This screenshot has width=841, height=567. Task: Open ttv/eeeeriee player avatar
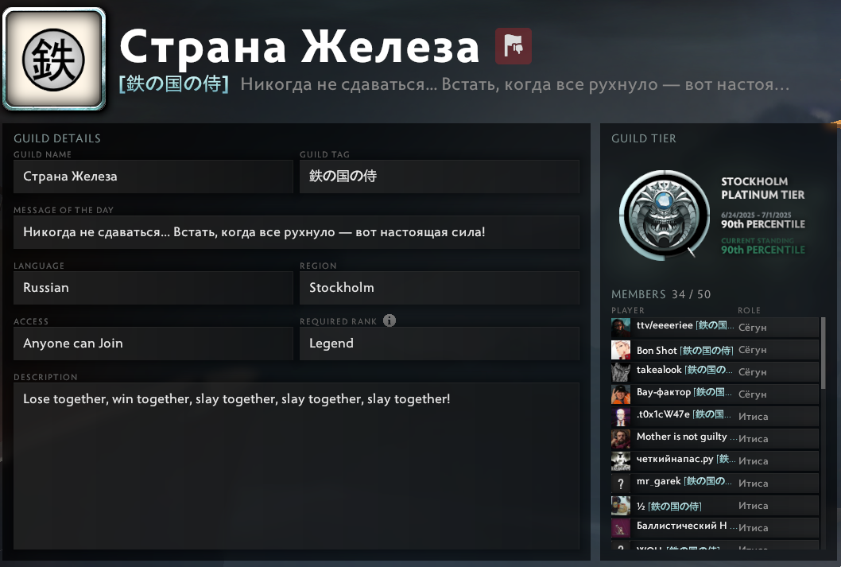(x=621, y=327)
